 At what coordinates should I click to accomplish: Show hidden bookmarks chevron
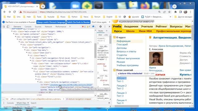170,17
